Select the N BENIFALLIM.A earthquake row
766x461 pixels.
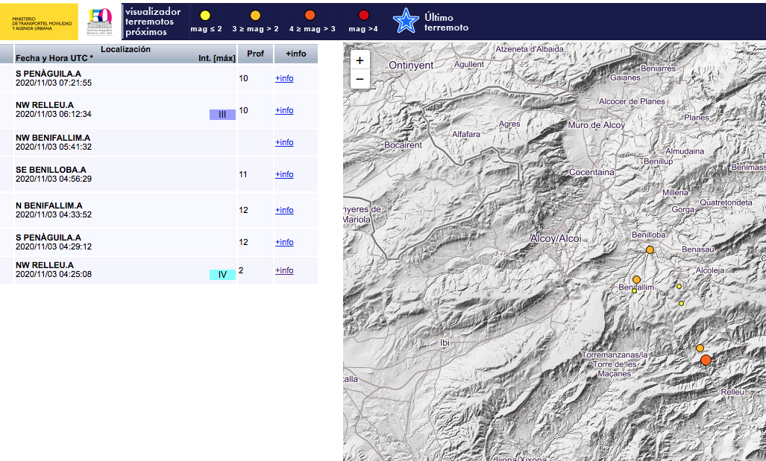click(x=159, y=210)
